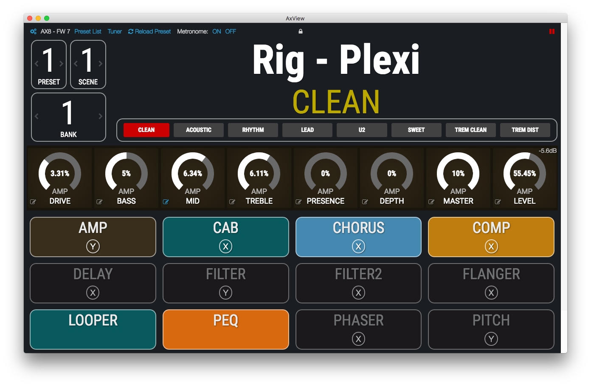The height and width of the screenshot is (387, 591).
Task: Turn the metronome OFF
Action: (x=231, y=31)
